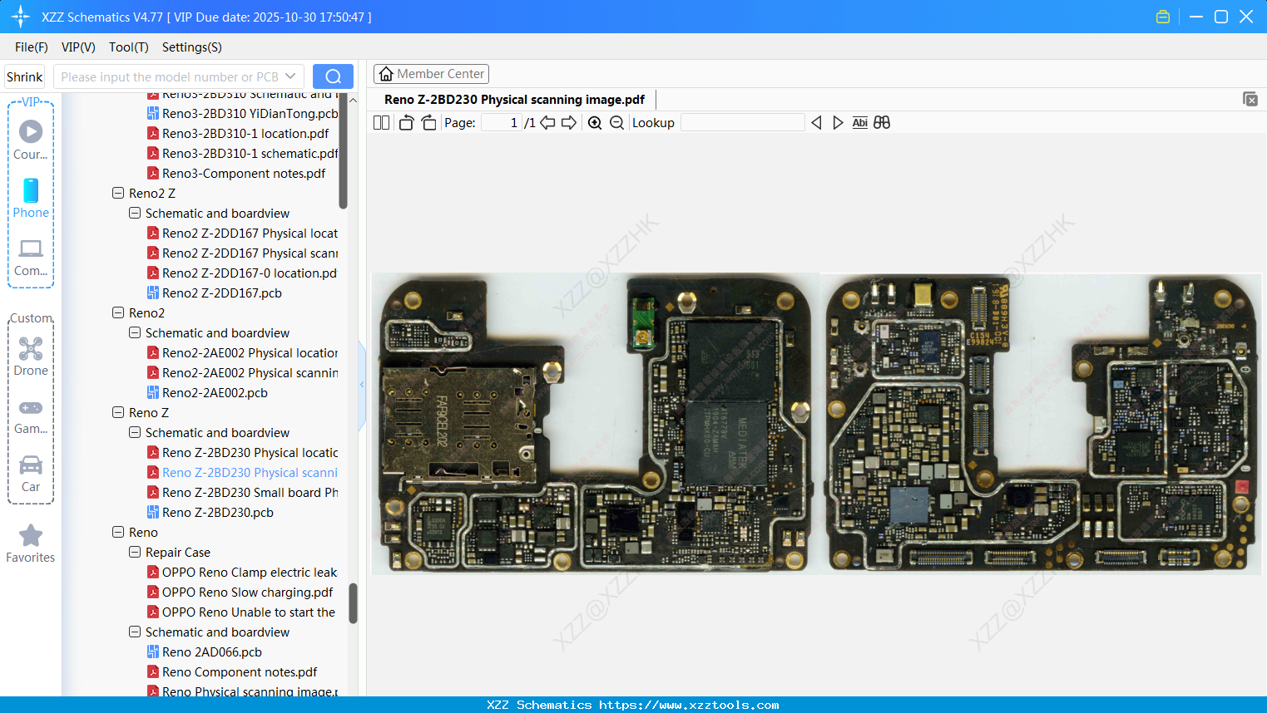Click the XZZ Schematics app logo

coord(21,17)
